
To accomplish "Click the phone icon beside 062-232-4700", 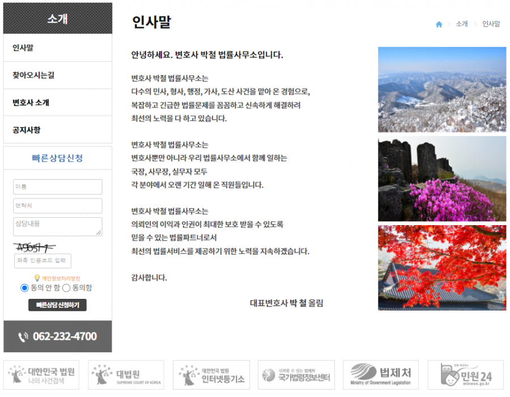I will (23, 337).
